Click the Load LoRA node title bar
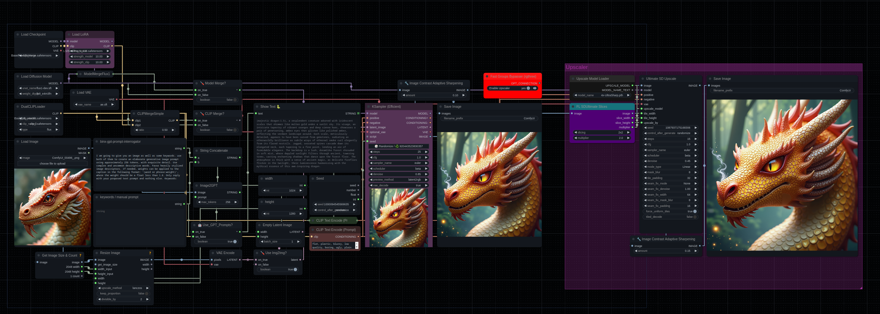 point(89,35)
